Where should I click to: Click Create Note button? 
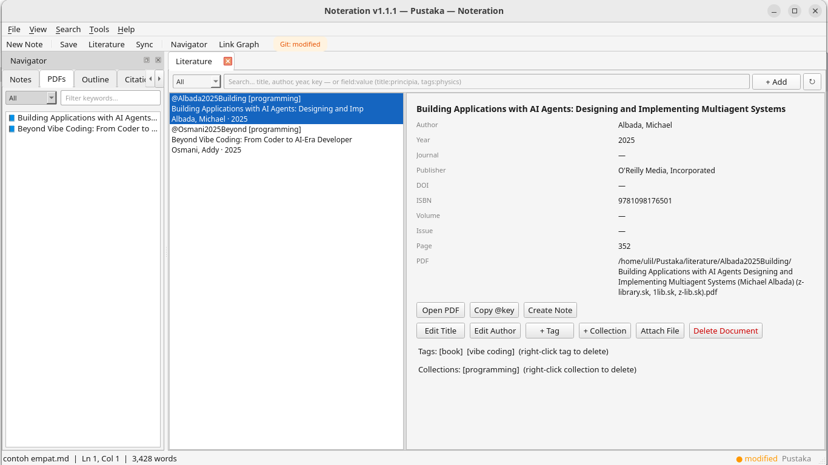point(550,310)
